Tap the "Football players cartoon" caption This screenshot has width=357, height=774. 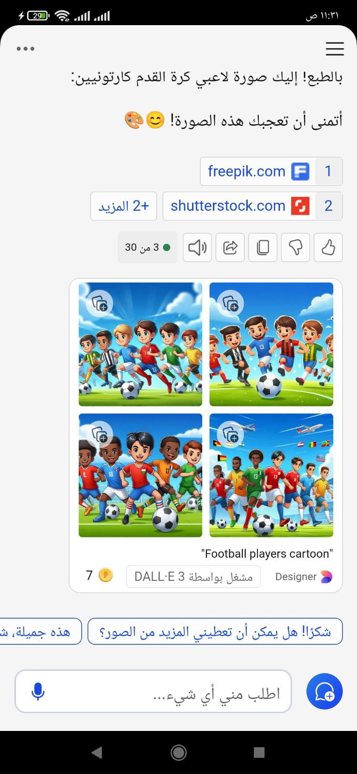[x=267, y=554]
